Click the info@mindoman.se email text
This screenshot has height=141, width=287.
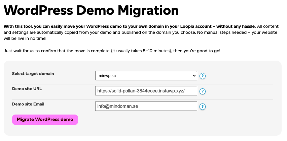coord(118,106)
